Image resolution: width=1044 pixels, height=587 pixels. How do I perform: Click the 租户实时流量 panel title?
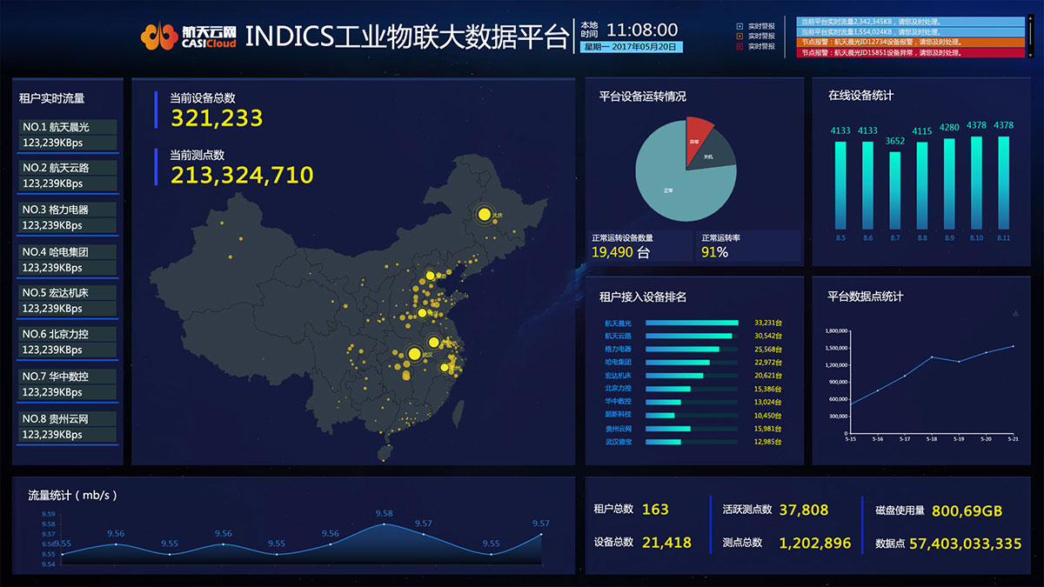click(51, 98)
